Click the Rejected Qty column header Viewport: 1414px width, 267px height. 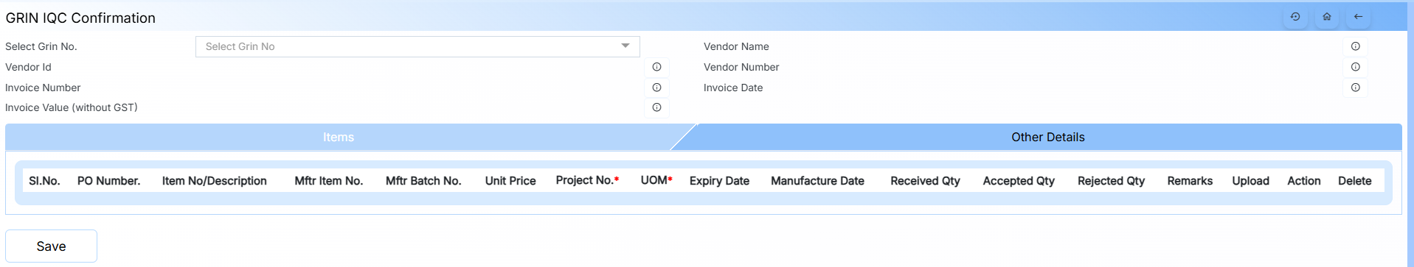coord(1111,181)
